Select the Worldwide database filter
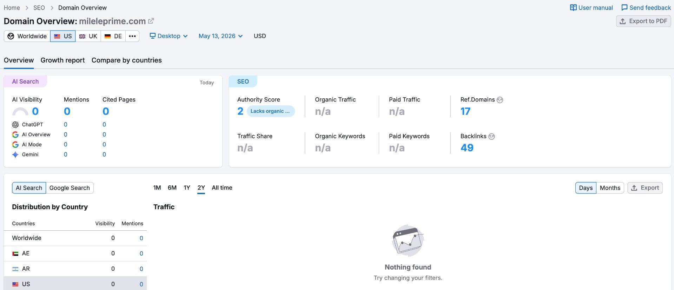The image size is (674, 290). (x=27, y=36)
